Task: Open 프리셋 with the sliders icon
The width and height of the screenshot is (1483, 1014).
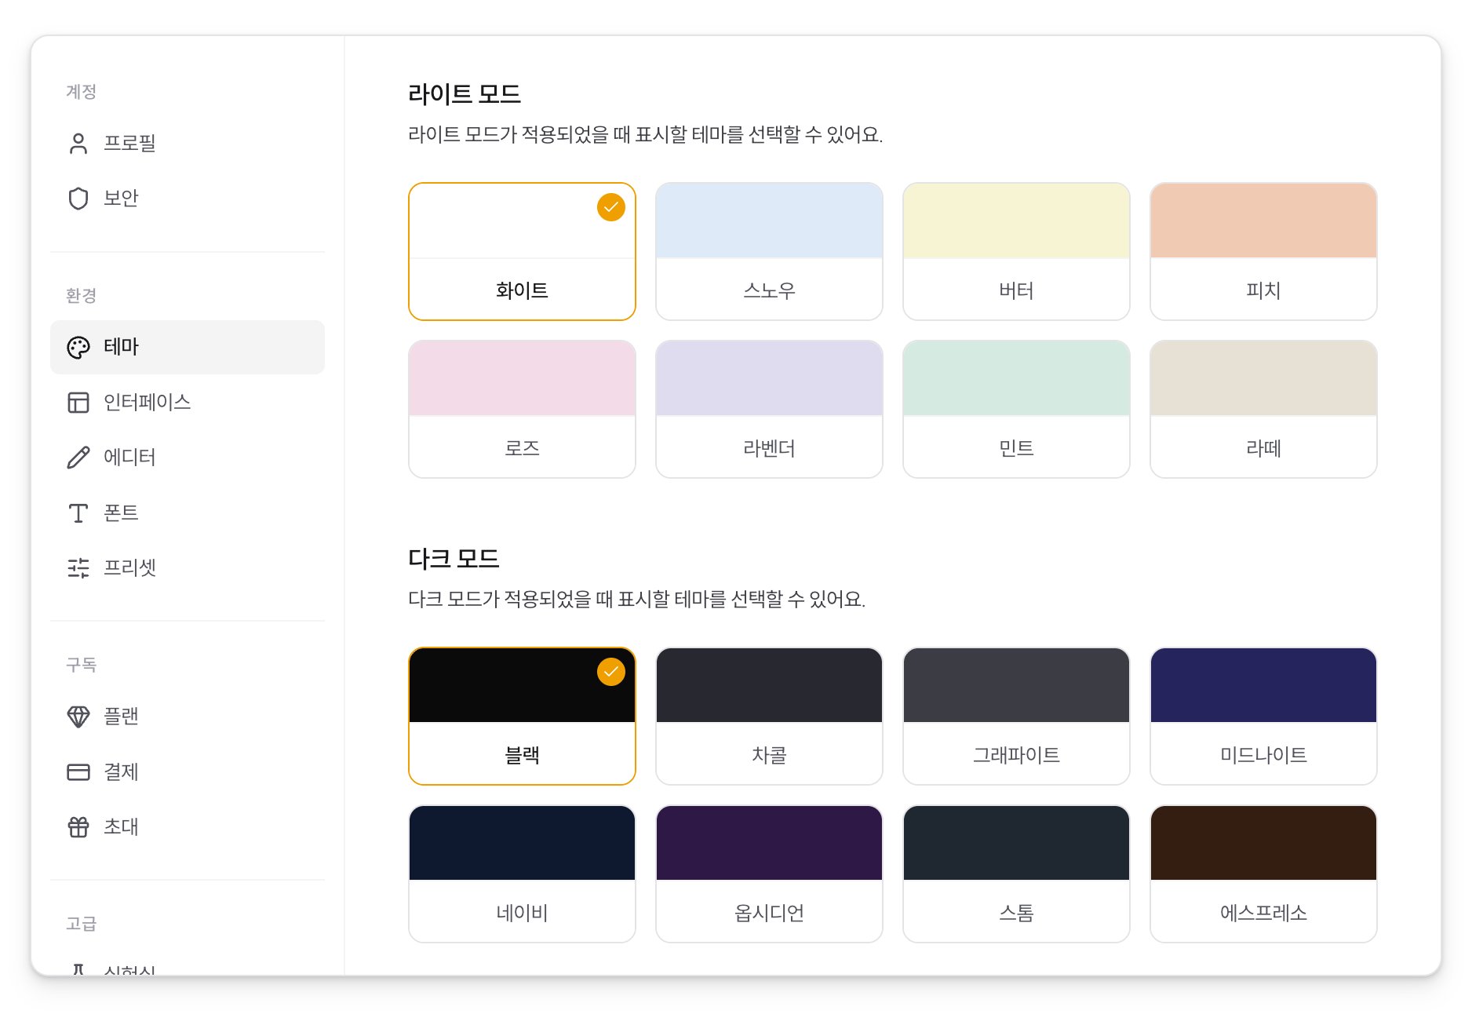Action: tap(78, 567)
